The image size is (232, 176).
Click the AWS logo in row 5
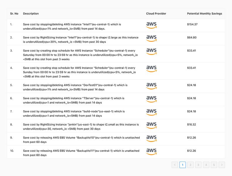pyautogui.click(x=152, y=86)
